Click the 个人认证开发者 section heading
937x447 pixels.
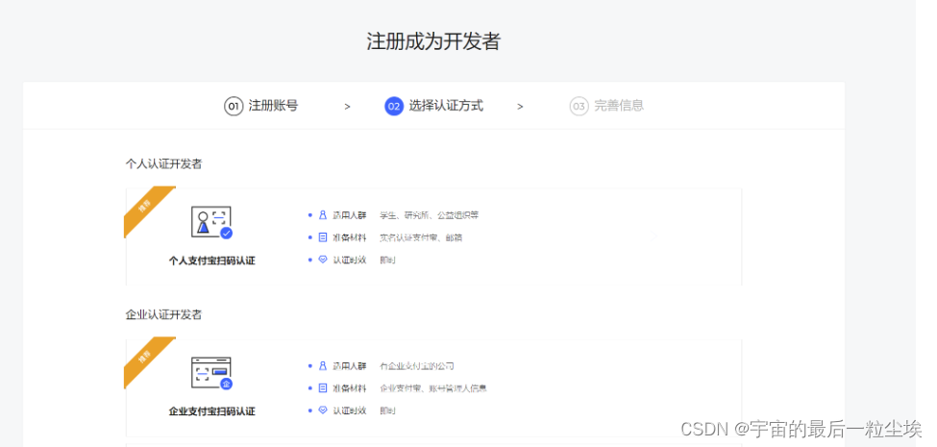pyautogui.click(x=163, y=163)
